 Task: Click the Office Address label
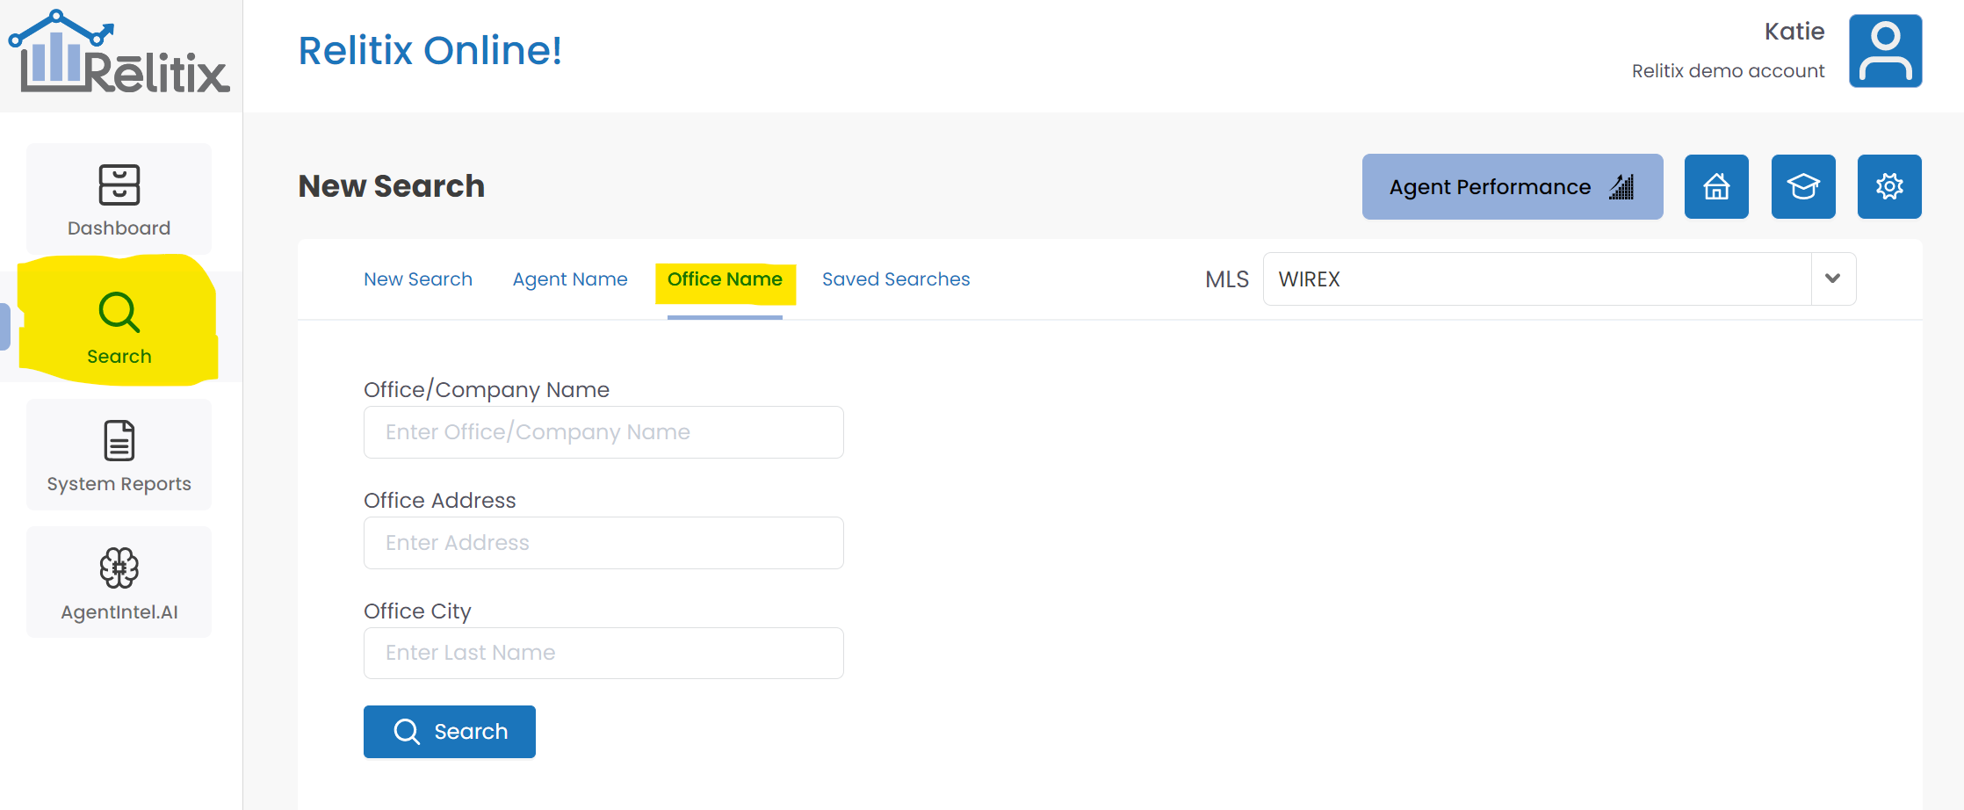(x=440, y=501)
